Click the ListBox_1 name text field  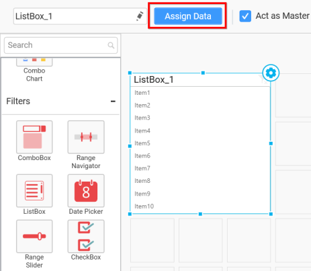[x=80, y=16]
